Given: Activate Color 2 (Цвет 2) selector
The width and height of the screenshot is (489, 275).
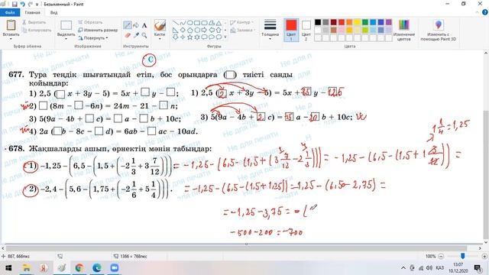Looking at the screenshot, I should coord(306,31).
